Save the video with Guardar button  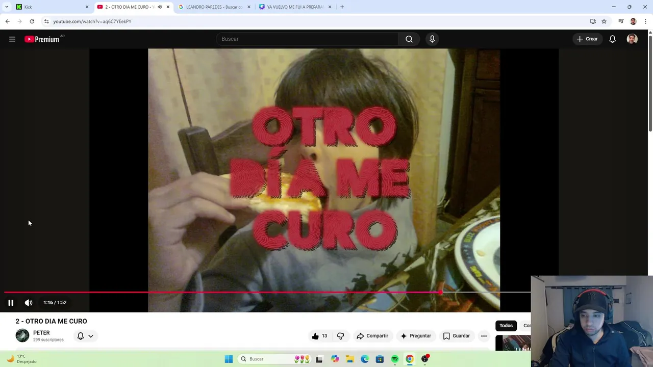(x=456, y=336)
